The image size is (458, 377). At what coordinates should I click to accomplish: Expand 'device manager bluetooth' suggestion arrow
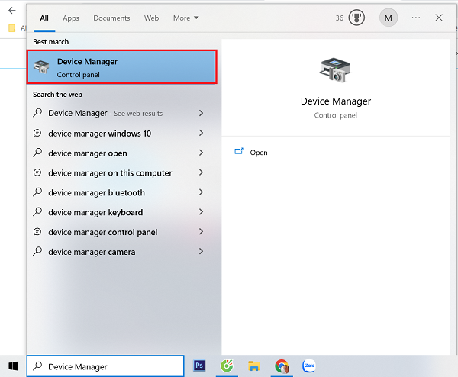pyautogui.click(x=201, y=192)
